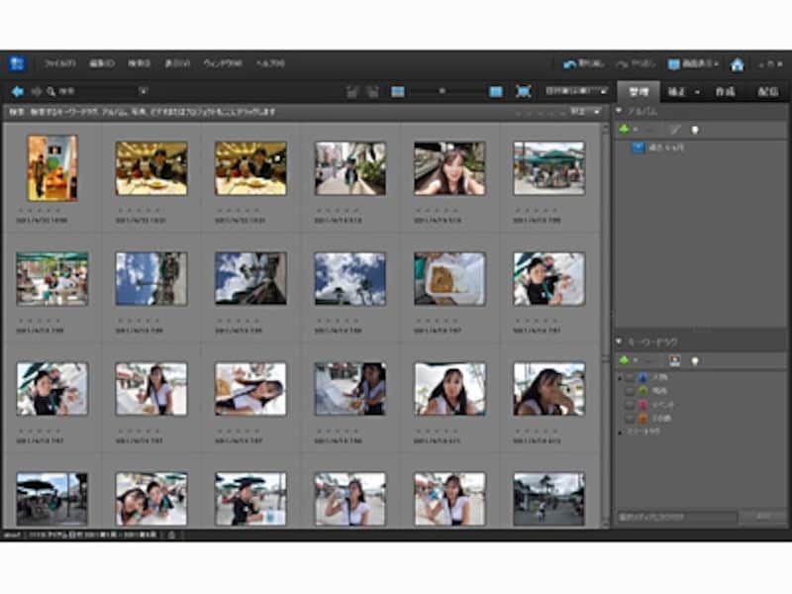This screenshot has width=792, height=594.
Task: Tick the Events tag search checkbox
Action: 630,405
